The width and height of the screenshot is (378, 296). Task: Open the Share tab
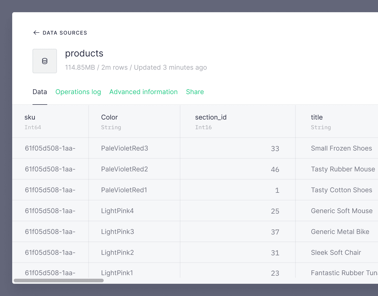(195, 92)
